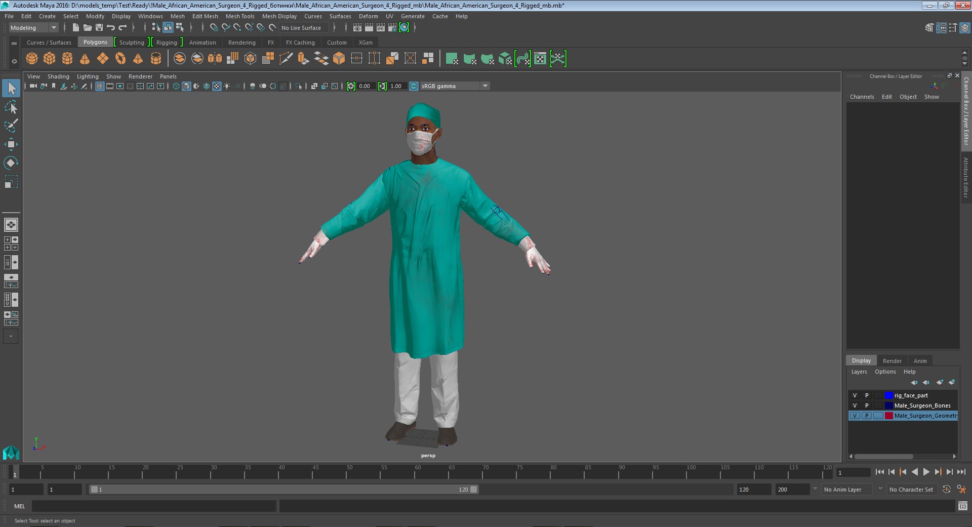The width and height of the screenshot is (972, 527).
Task: Create a polygon cone from the shelf
Action: click(85, 59)
